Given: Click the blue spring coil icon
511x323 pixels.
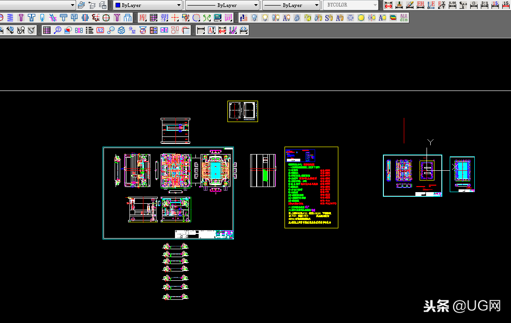Looking at the screenshot, I should 10,18.
